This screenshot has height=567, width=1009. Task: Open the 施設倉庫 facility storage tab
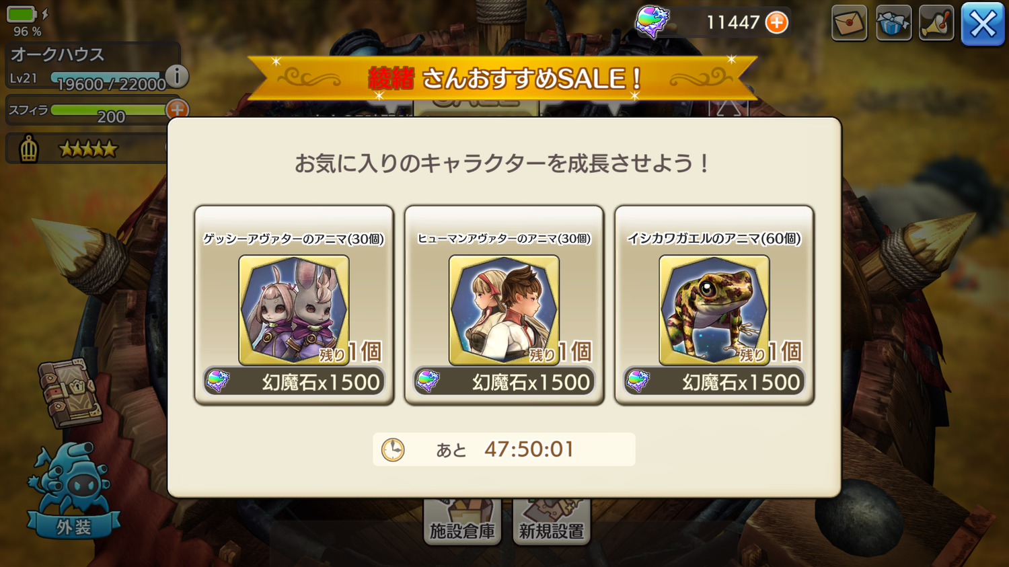pyautogui.click(x=462, y=522)
